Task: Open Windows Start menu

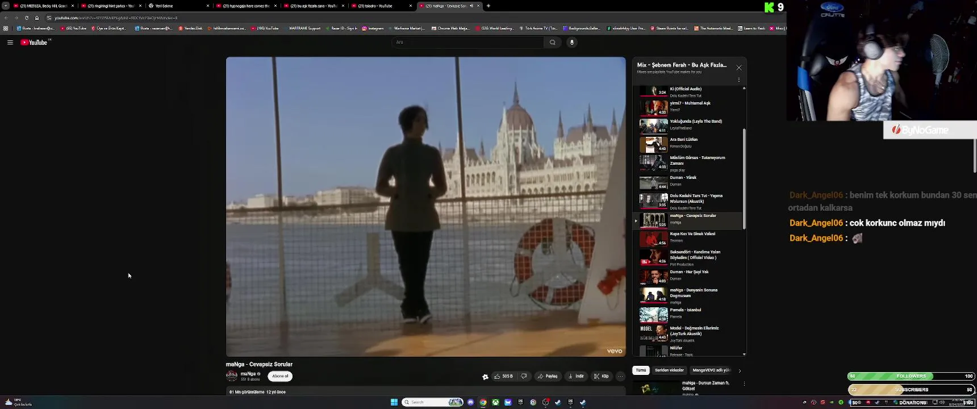Action: coord(394,402)
